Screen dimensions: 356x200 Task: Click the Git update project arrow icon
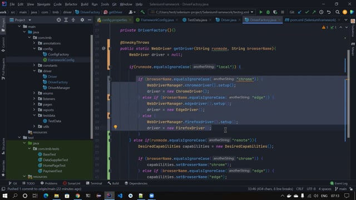[x=300, y=12]
